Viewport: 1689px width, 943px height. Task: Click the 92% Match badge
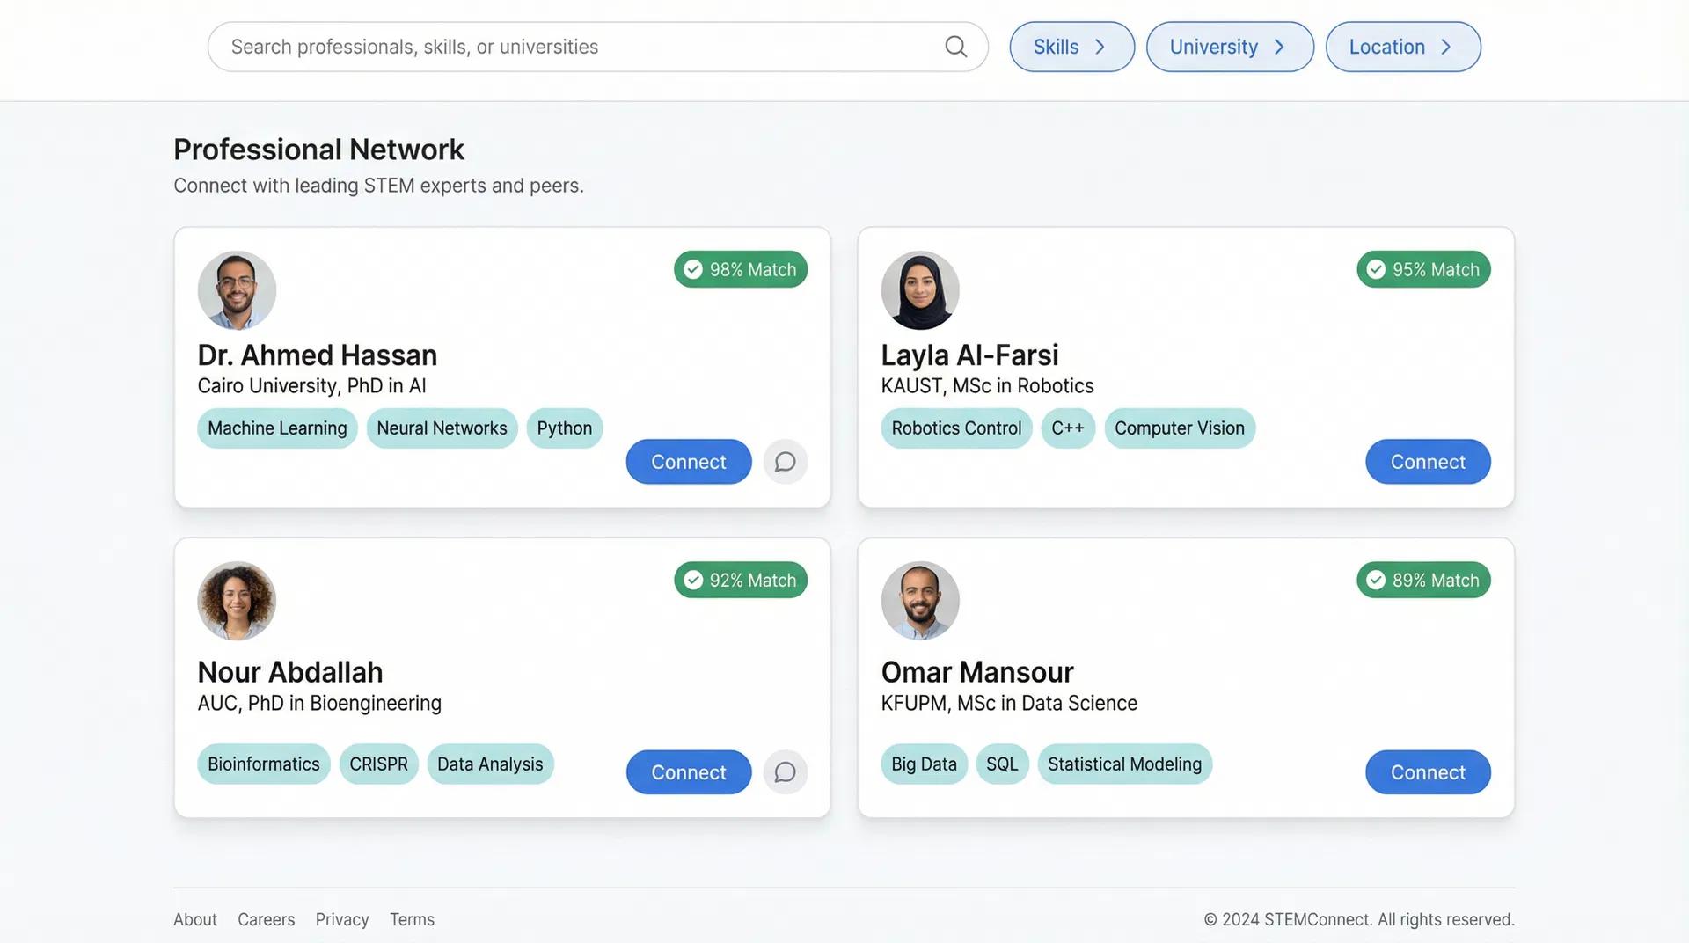click(x=741, y=581)
